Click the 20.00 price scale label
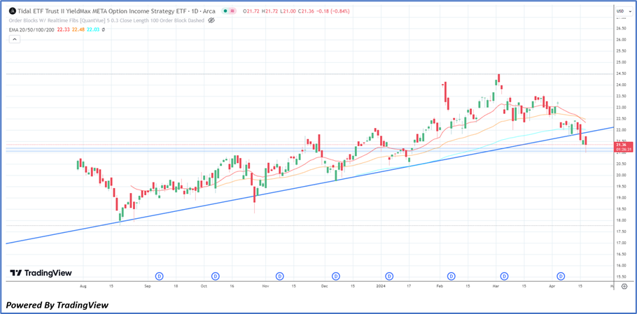 tap(622, 176)
